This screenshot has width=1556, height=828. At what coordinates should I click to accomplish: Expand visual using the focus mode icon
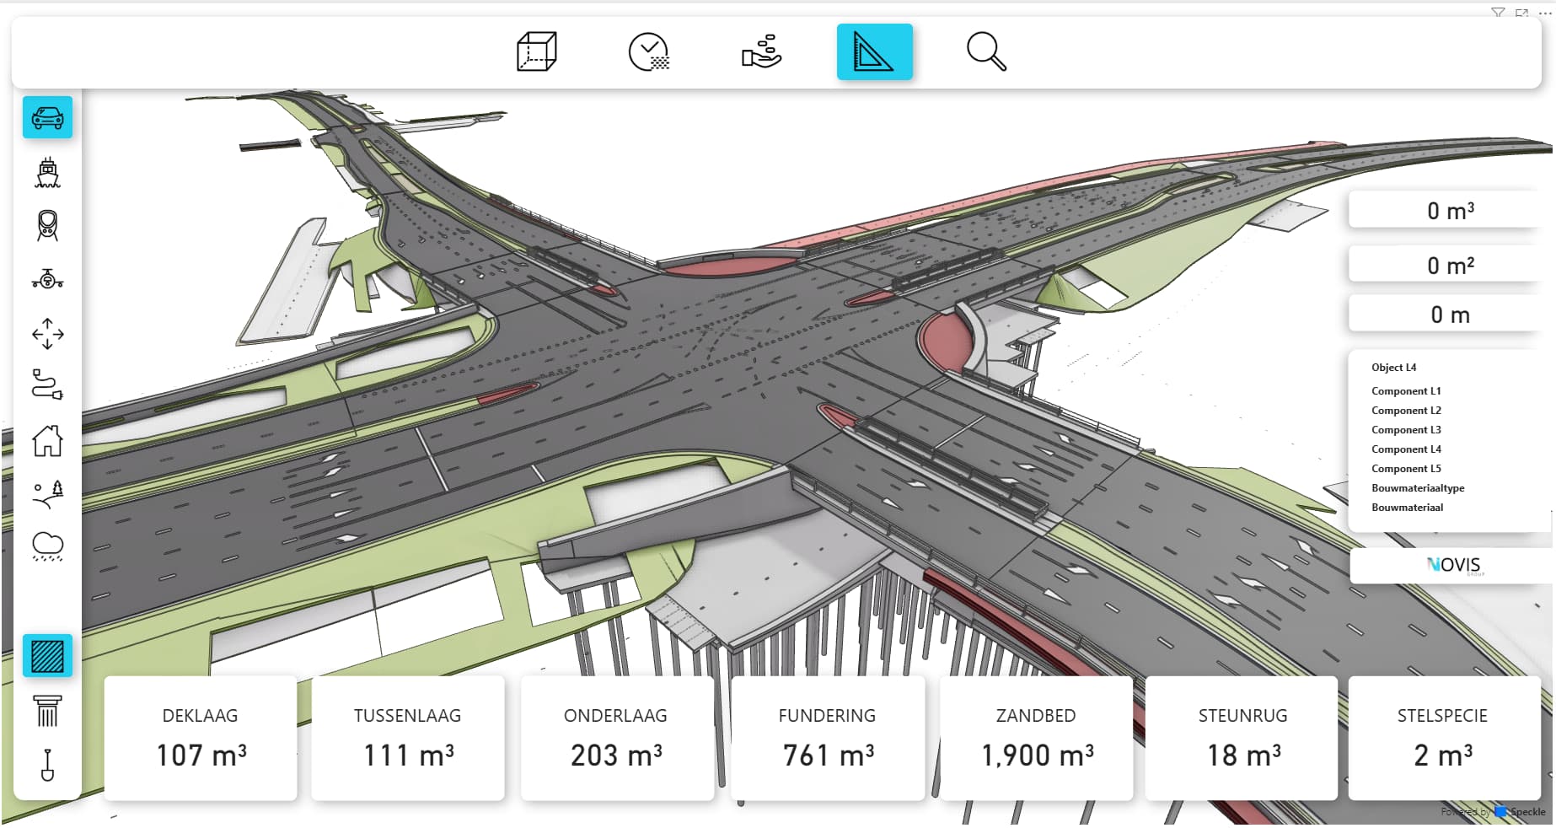click(x=1521, y=13)
